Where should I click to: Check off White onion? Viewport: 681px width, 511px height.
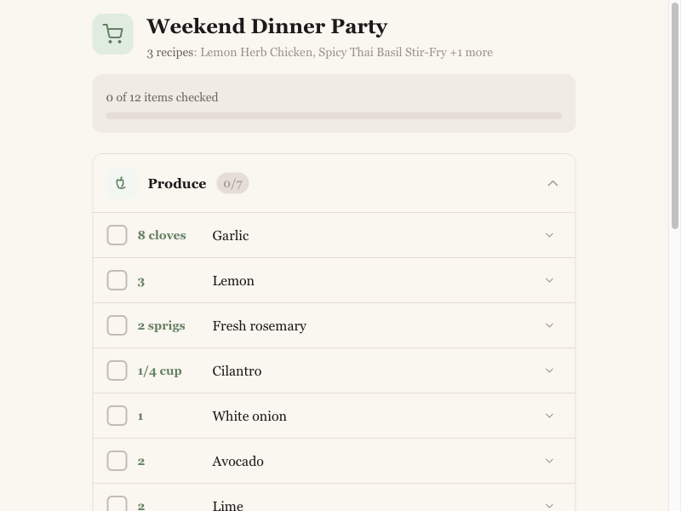click(x=117, y=416)
